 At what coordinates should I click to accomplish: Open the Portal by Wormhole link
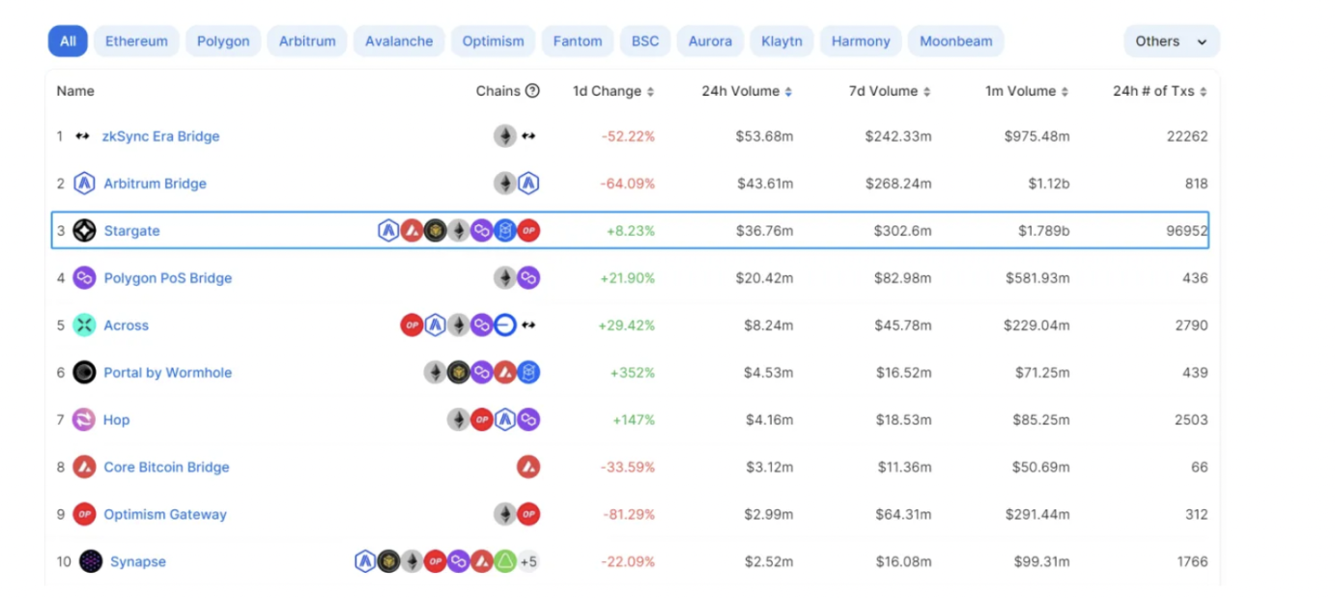pyautogui.click(x=168, y=373)
